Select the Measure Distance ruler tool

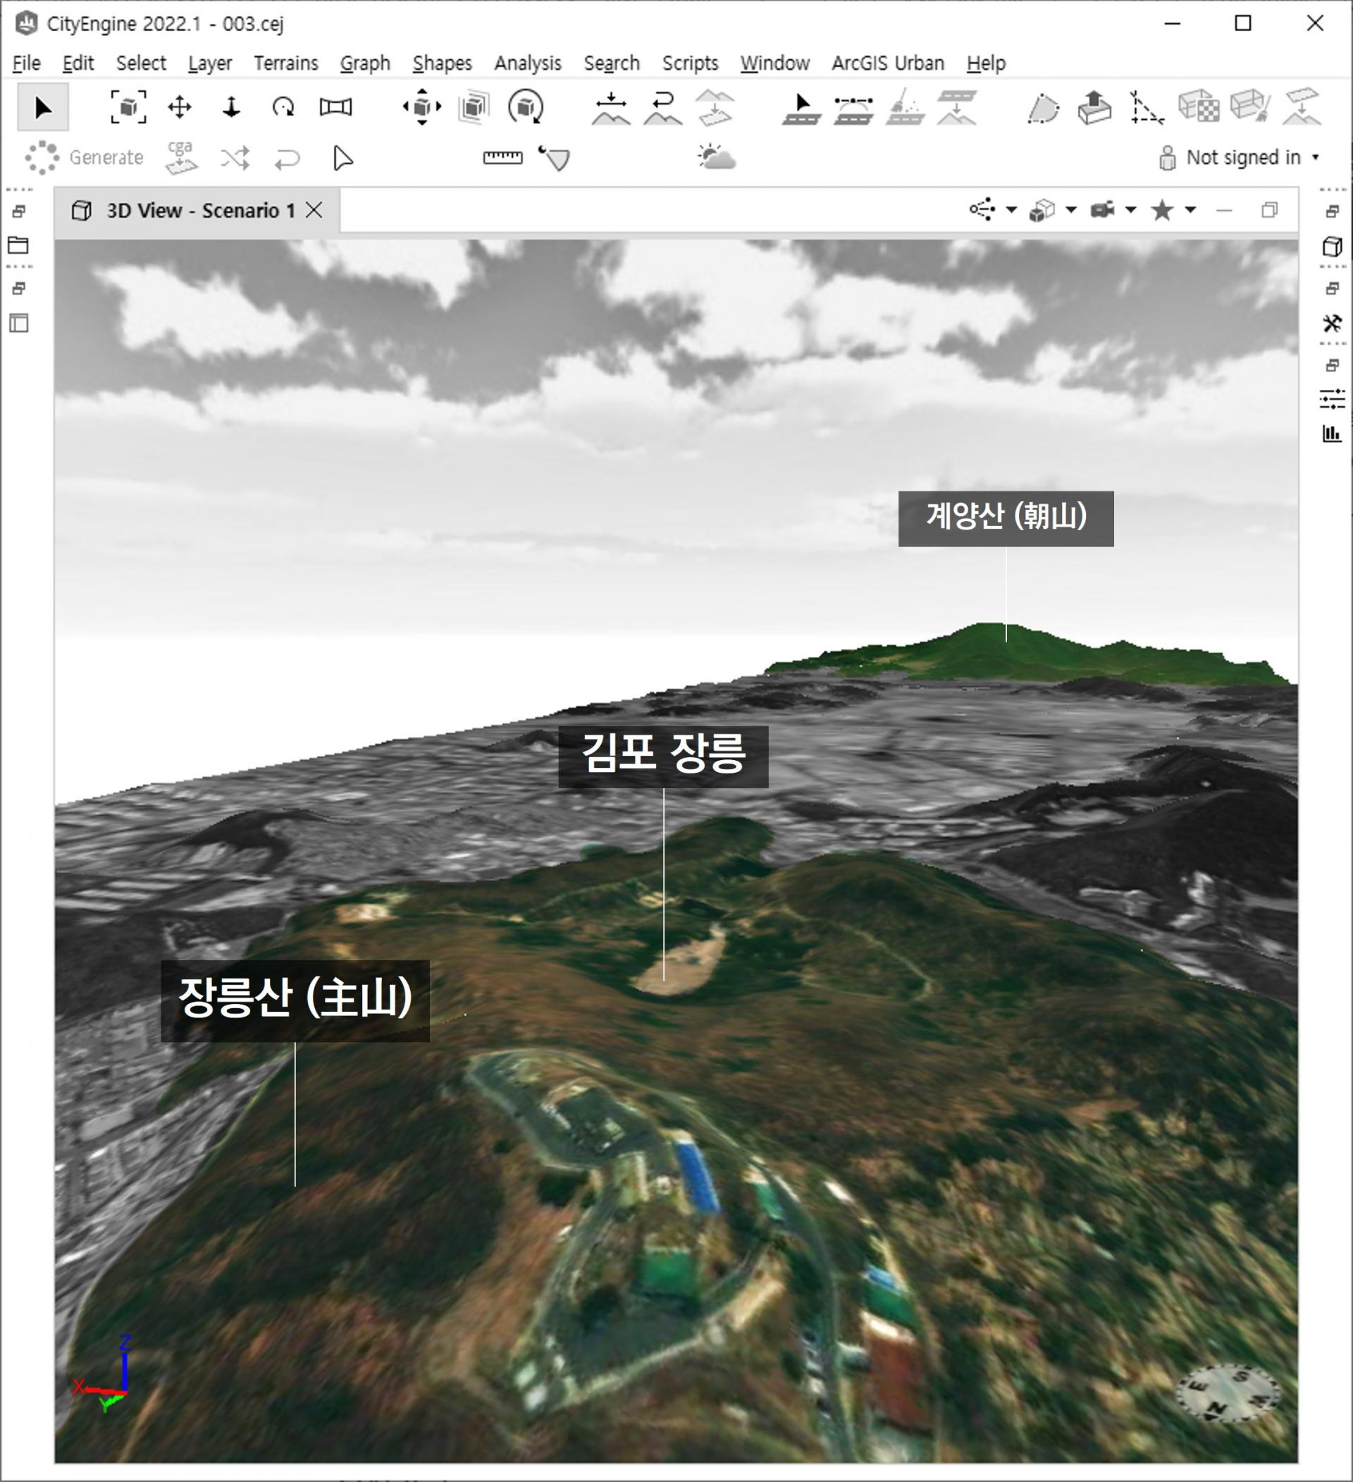[x=502, y=157]
